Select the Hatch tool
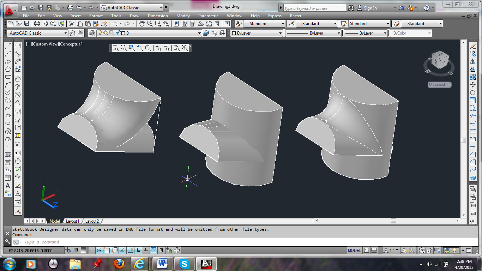Viewport: 482px width, 271px height. point(8,155)
